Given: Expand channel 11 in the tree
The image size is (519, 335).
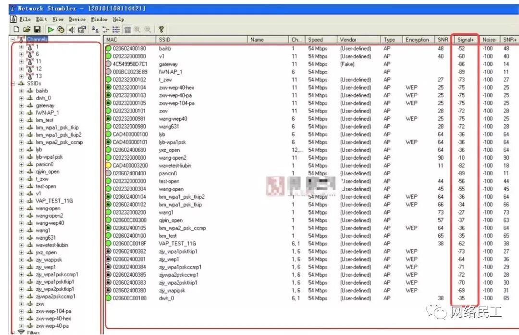Looking at the screenshot, I should tap(21, 61).
